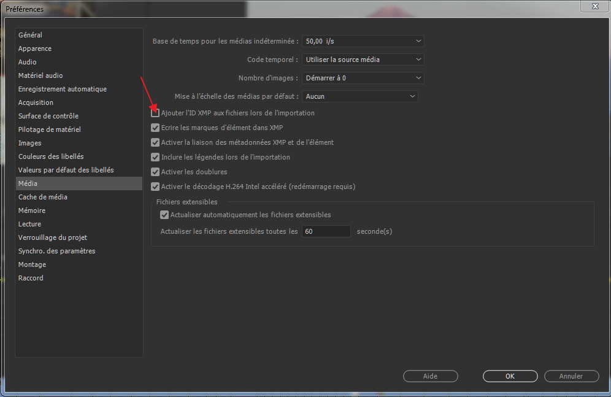The width and height of the screenshot is (611, 397).
Task: Enable Ajouter l'ID XMP aux fichiers checkbox
Action: 155,113
